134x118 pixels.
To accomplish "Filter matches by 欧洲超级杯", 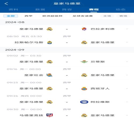I will click(x=53, y=16).
